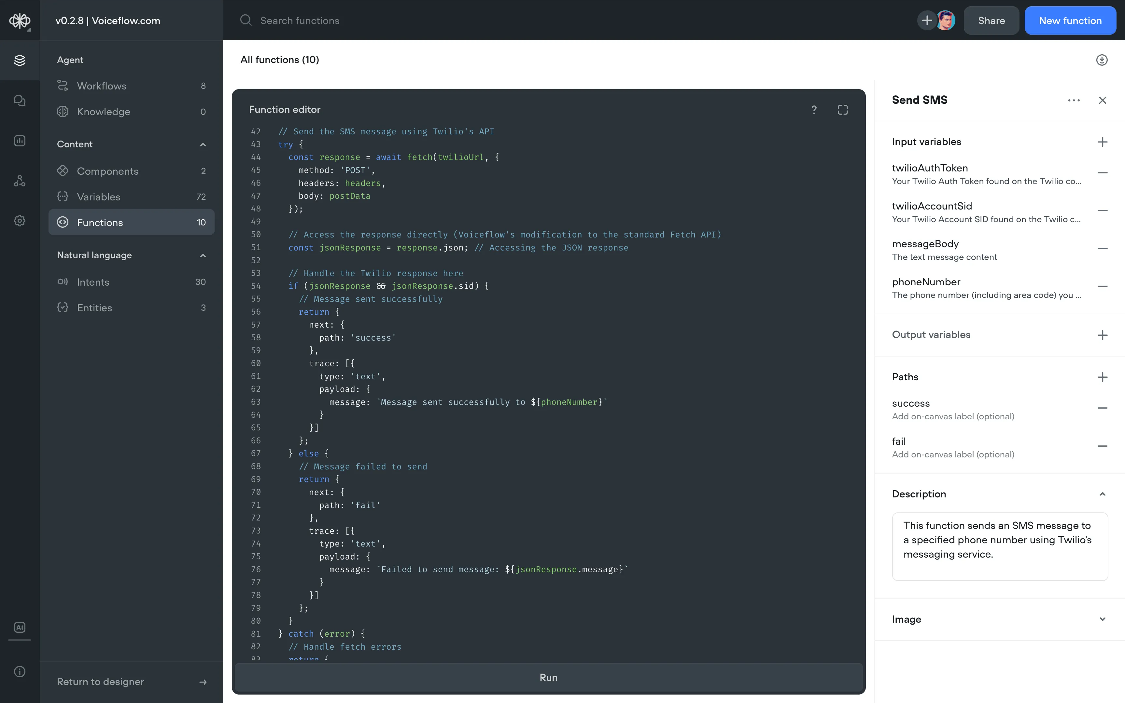
Task: Open Workflows in the sidebar
Action: (x=101, y=86)
